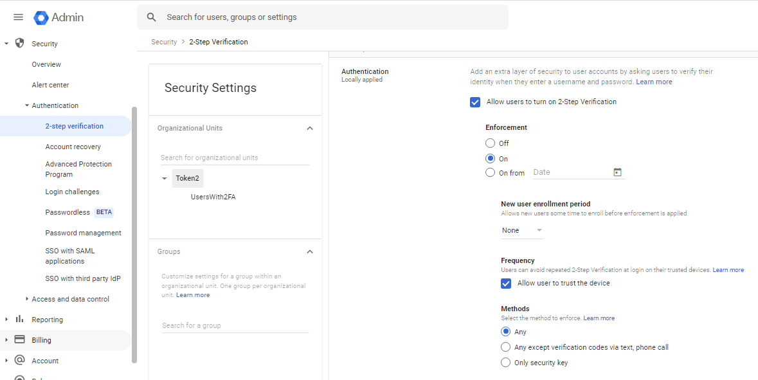Image resolution: width=758 pixels, height=380 pixels.
Task: Open the enforcement date calendar picker
Action: pos(617,172)
